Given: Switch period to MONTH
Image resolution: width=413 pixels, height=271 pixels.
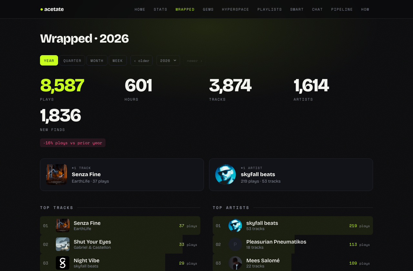Looking at the screenshot, I should 97,60.
